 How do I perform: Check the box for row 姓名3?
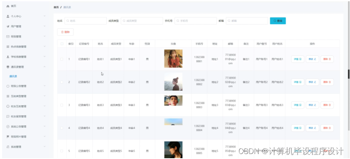(62, 105)
